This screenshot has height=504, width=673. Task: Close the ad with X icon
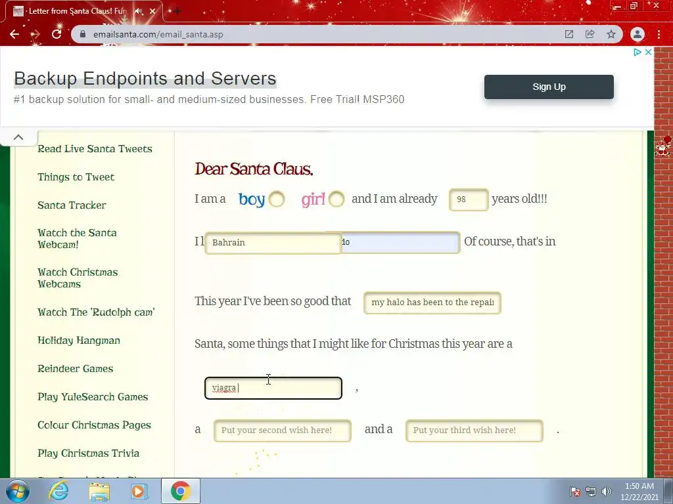(649, 52)
